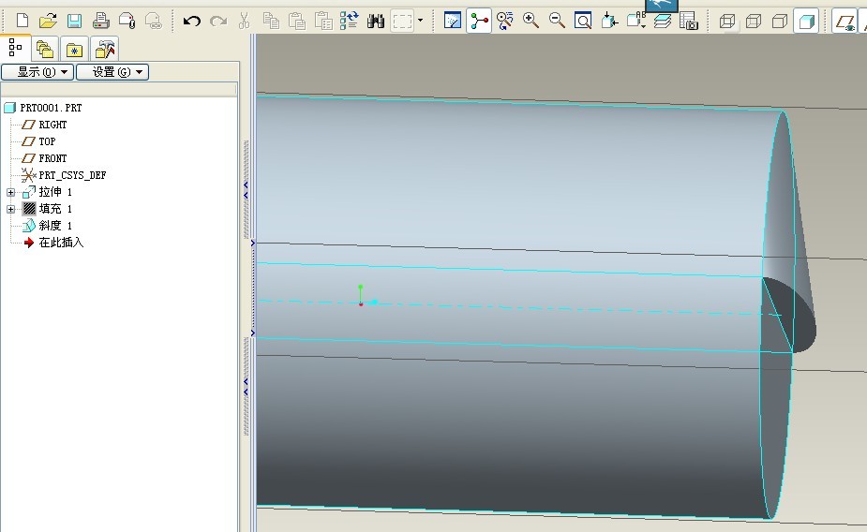Screen dimensions: 867x532
Task: Print the model using the printer icon
Action: pyautogui.click(x=100, y=21)
